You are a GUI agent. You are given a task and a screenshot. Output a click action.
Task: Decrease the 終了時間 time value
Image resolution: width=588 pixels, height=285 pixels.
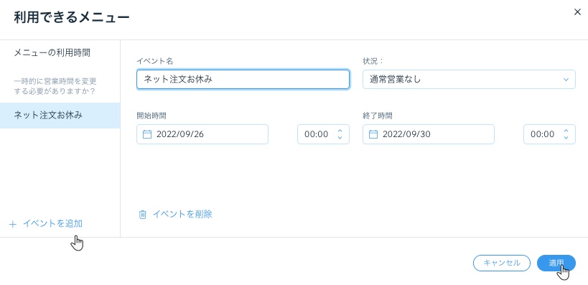[566, 138]
